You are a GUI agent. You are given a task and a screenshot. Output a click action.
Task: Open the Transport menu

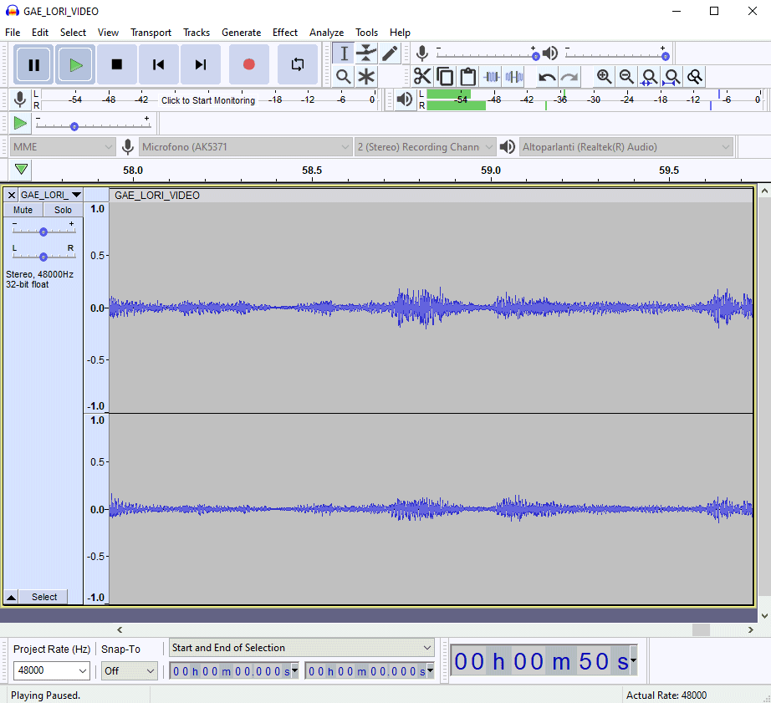[x=151, y=33]
